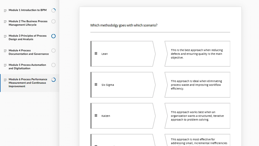The height and width of the screenshot is (146, 259).
Task: Click the list icon beside Module 5
Action: coord(5,65)
